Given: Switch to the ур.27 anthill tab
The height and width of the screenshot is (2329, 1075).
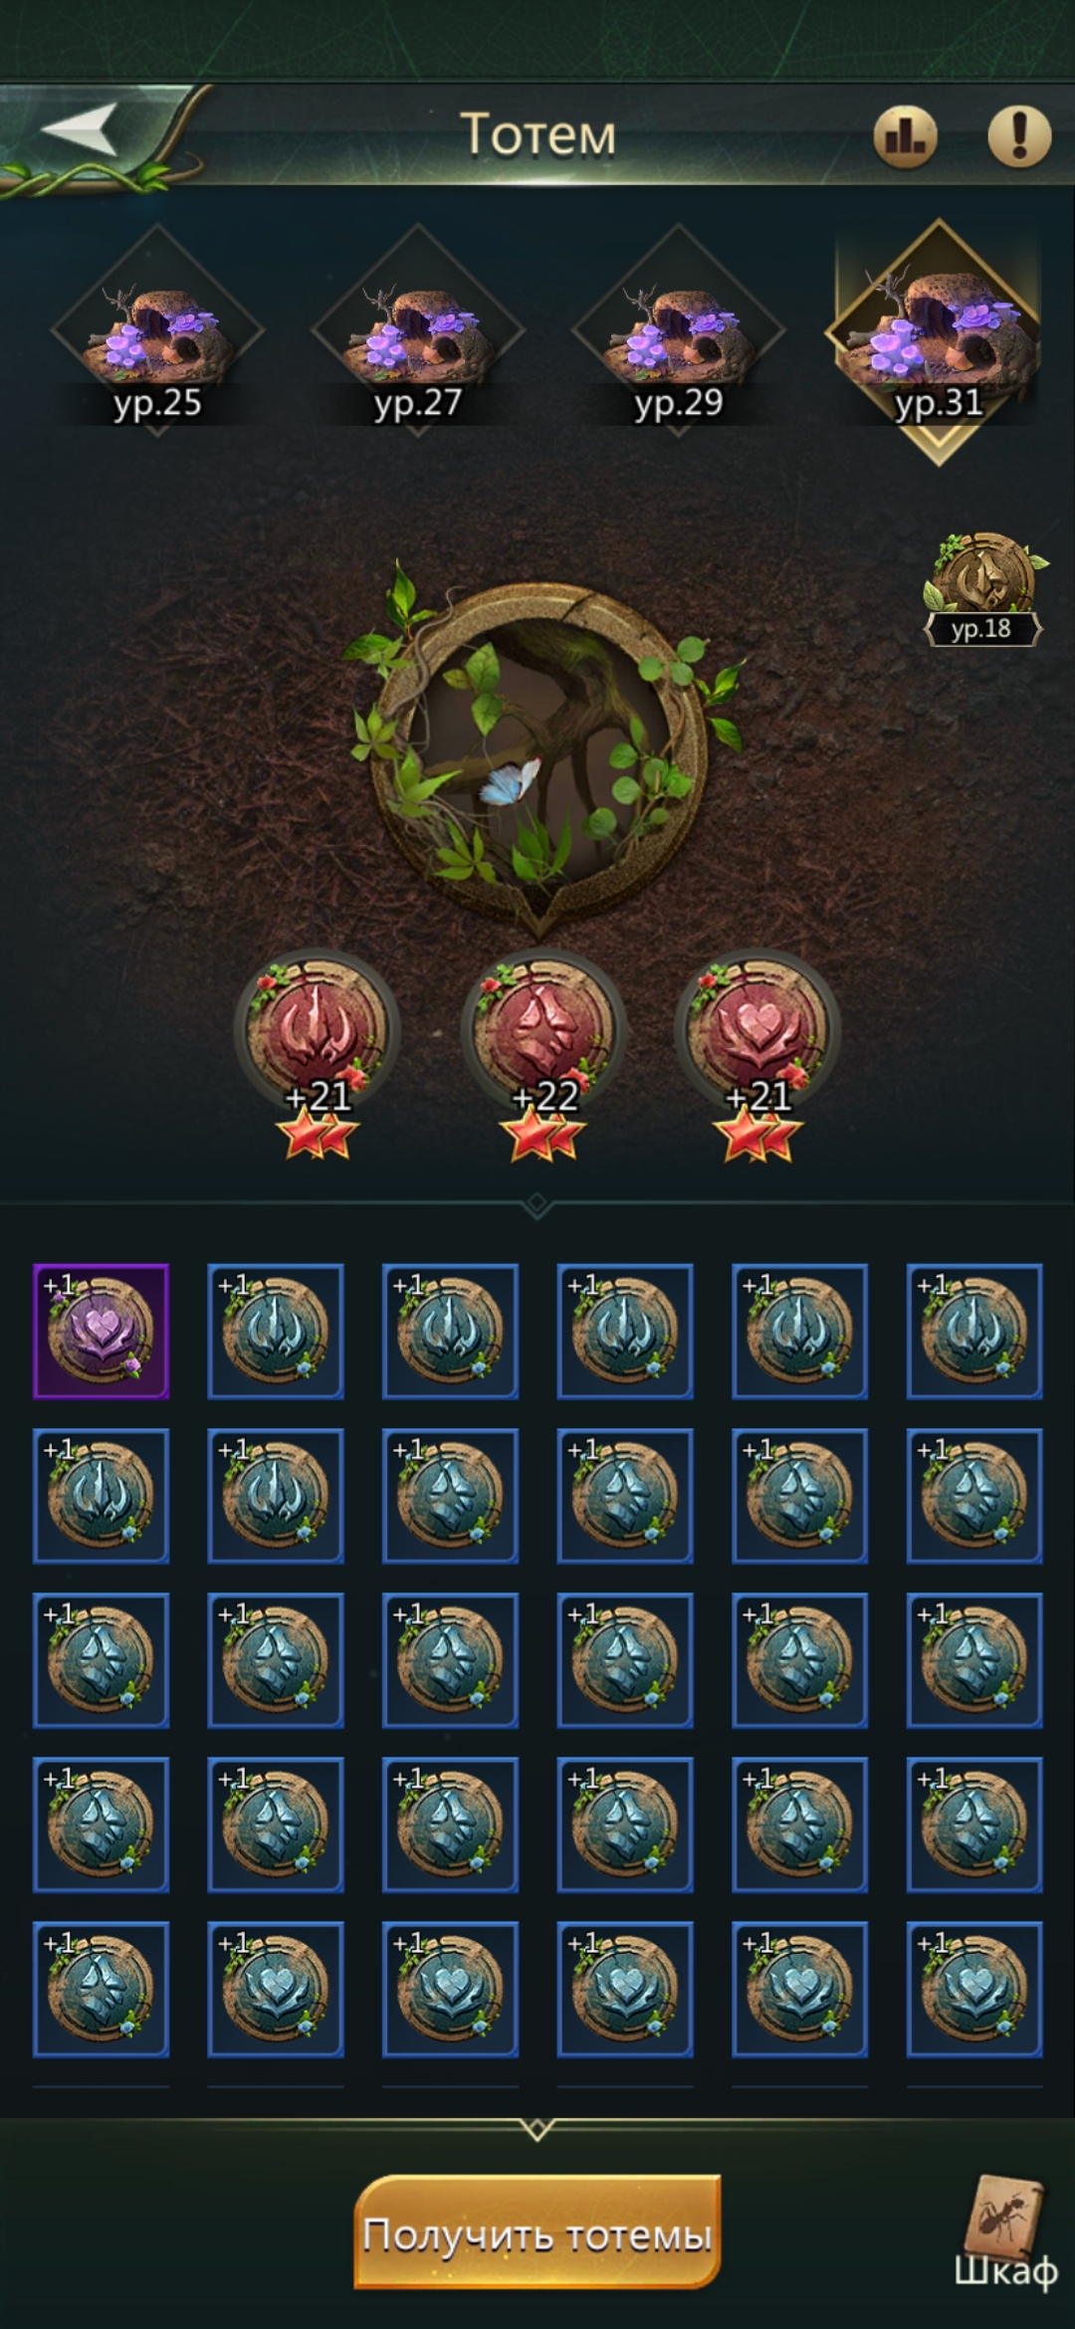Looking at the screenshot, I should pyautogui.click(x=417, y=330).
